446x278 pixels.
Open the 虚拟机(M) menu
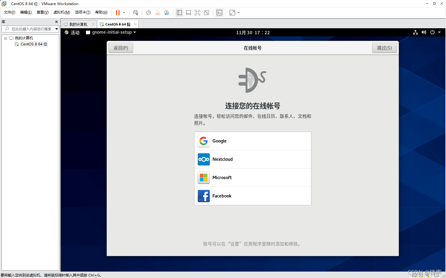[x=62, y=12]
